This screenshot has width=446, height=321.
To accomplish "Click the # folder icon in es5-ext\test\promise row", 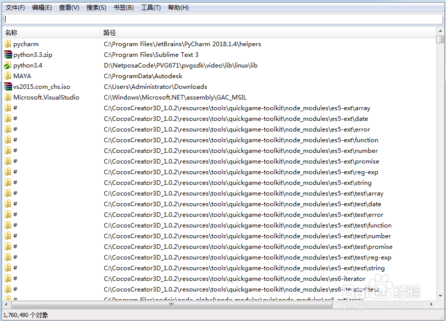I will coord(8,247).
